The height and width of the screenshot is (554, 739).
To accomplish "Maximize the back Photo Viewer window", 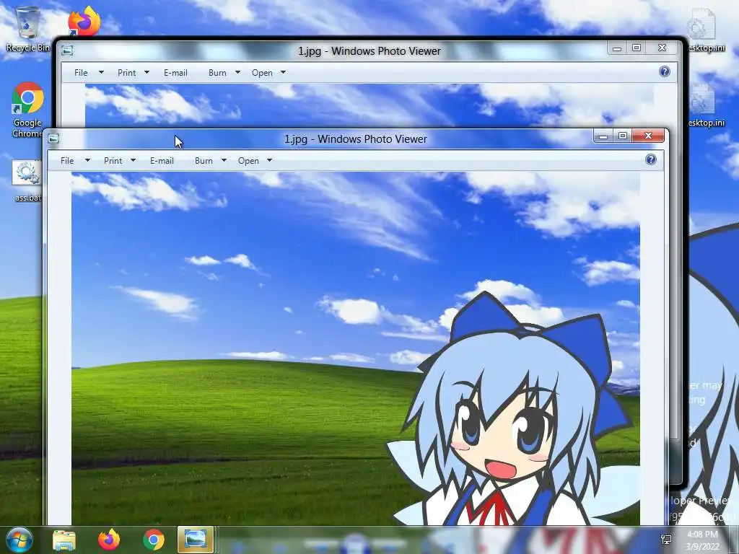I will coord(637,48).
